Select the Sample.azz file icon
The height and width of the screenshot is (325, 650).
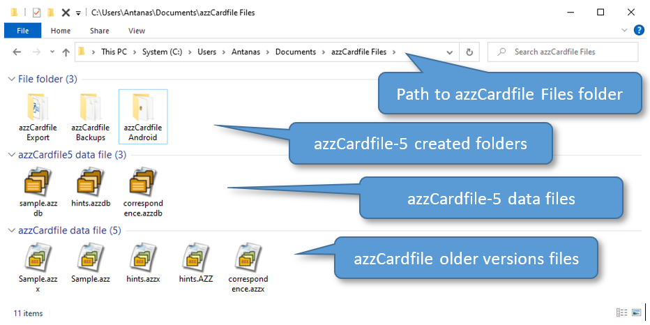tap(91, 258)
